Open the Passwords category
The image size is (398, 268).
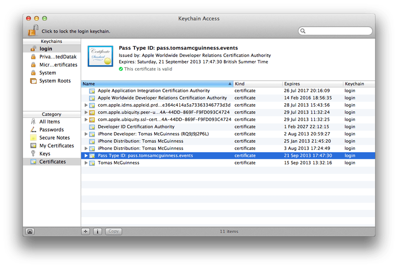51,130
